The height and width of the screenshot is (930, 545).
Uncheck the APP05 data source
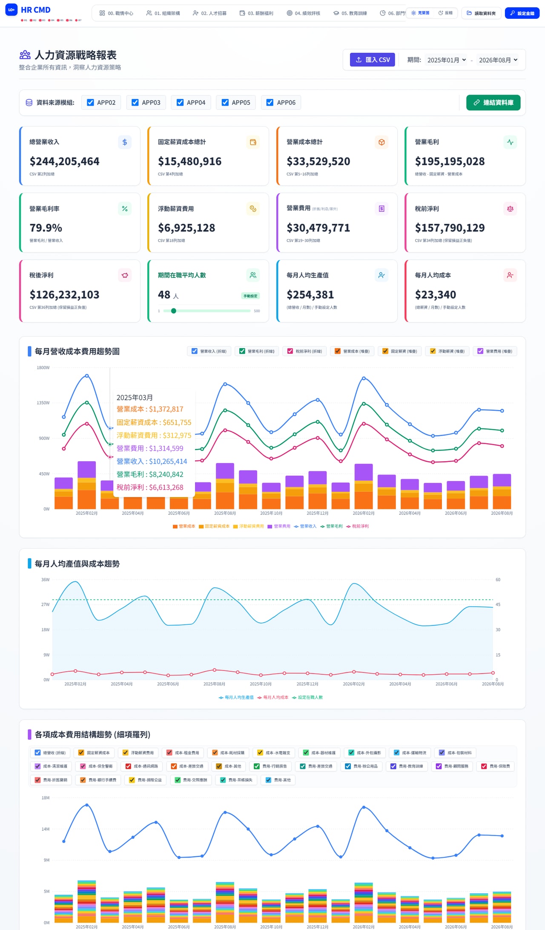point(225,102)
